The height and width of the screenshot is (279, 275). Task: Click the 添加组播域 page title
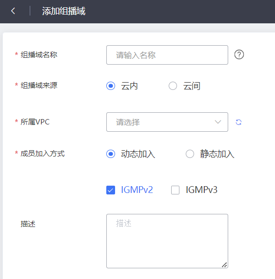pyautogui.click(x=64, y=11)
